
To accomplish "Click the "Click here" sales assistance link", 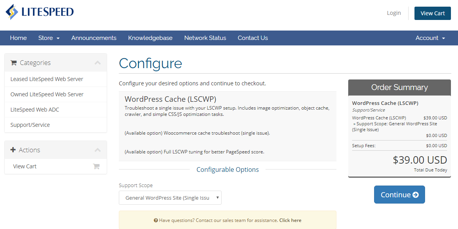I will click(x=290, y=220).
